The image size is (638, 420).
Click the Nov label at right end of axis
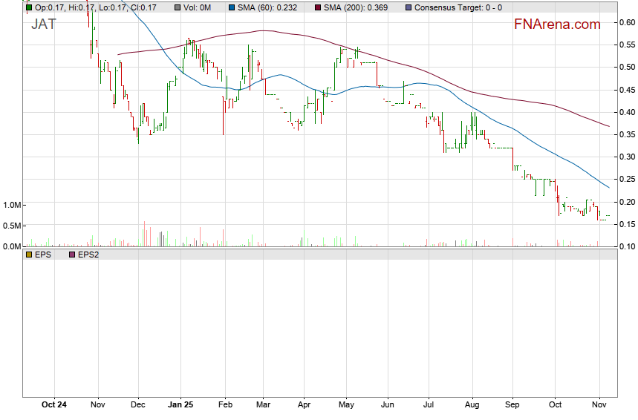(599, 405)
